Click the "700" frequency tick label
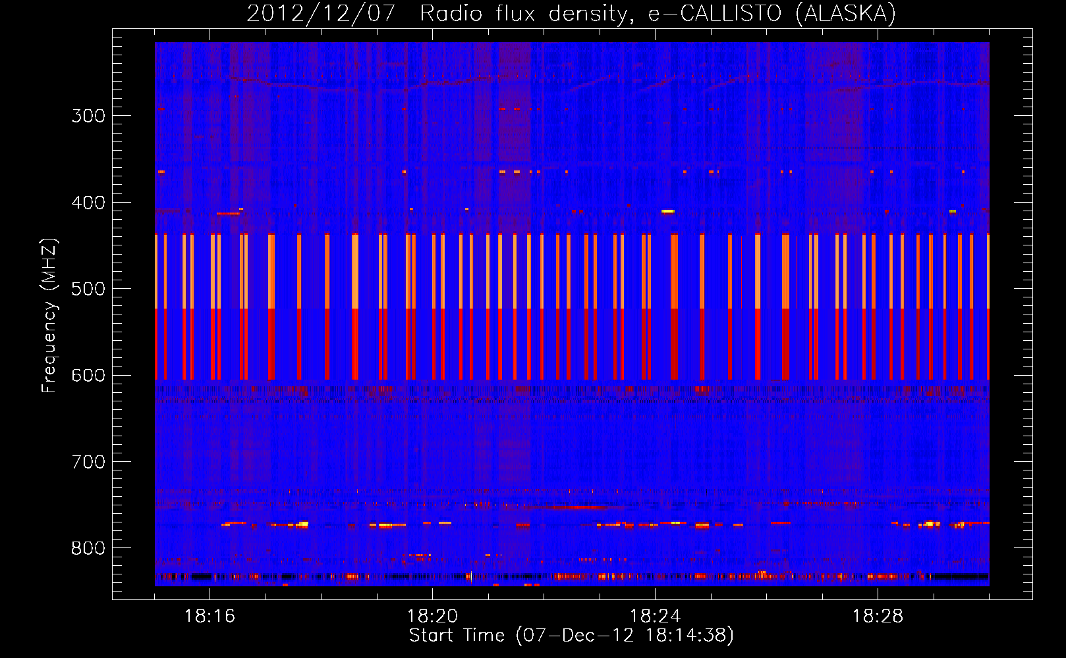 coord(88,463)
